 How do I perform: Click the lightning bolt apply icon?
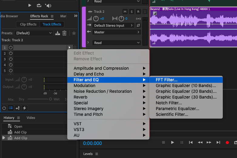(25, 108)
